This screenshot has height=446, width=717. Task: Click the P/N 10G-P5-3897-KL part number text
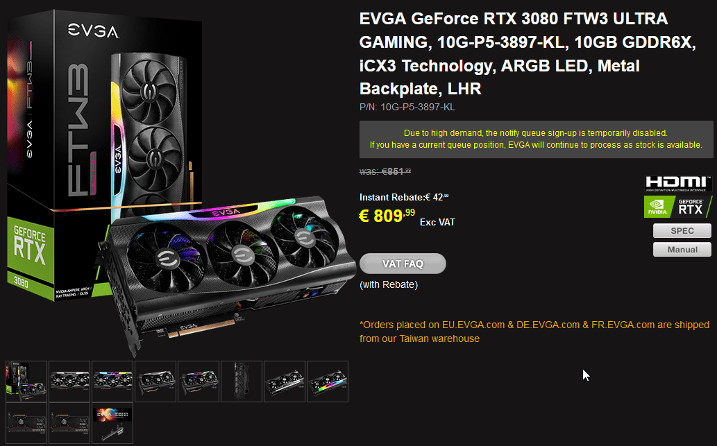pos(407,107)
